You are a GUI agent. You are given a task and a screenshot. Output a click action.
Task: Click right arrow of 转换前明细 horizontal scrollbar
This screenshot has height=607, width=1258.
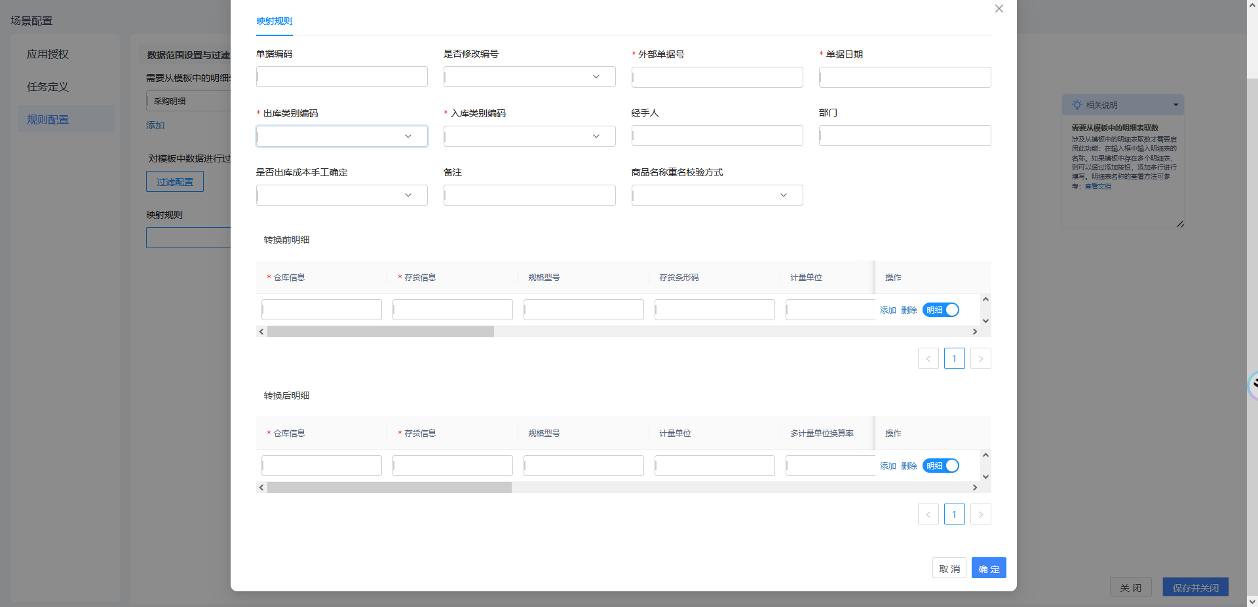click(975, 331)
